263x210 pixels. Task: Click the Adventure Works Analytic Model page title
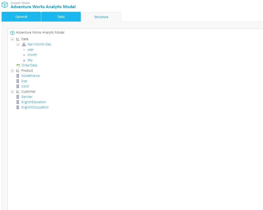coord(43,7)
